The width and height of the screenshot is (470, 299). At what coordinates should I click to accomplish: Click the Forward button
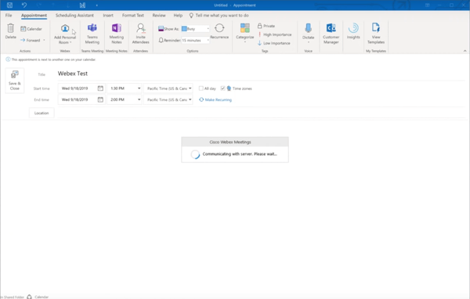[31, 40]
